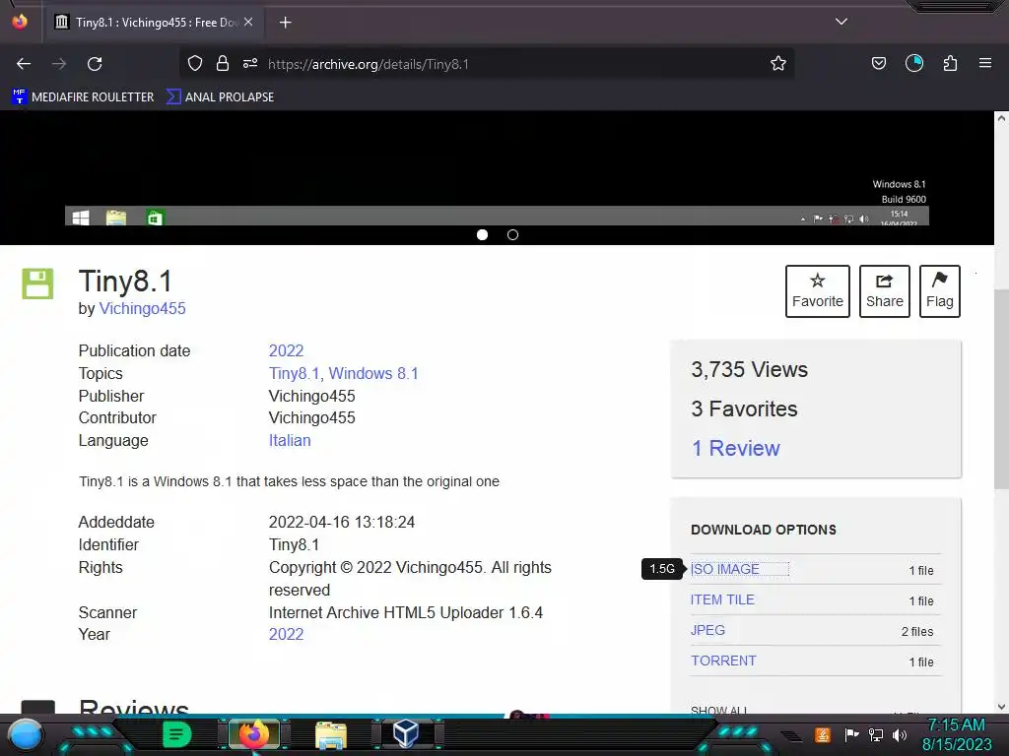Select the Tiny8.1 : Vichingo455 tab
1009x756 pixels.
pyautogui.click(x=153, y=22)
